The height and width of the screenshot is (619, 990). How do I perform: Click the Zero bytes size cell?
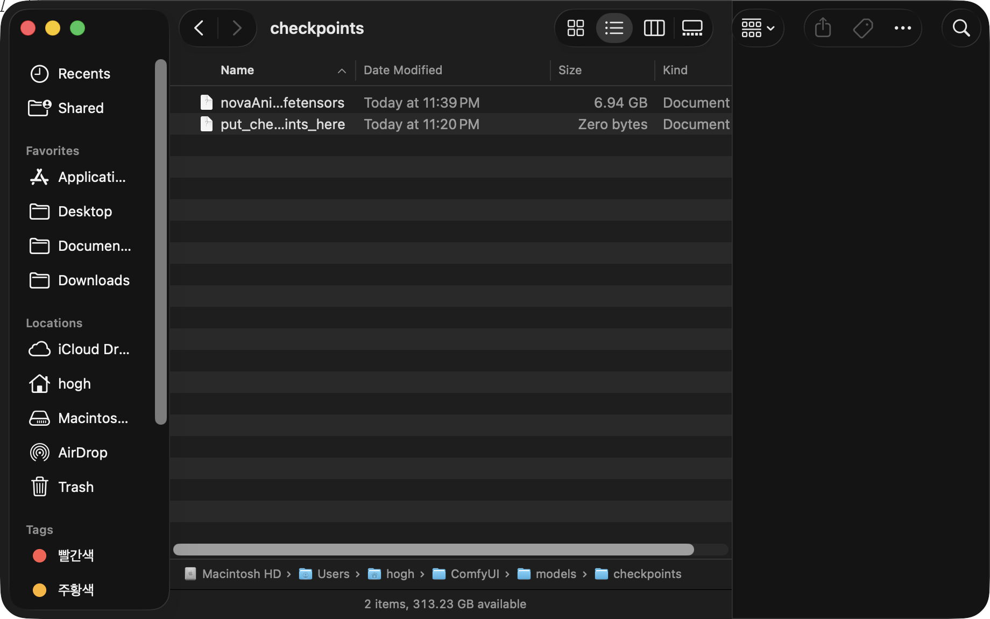tap(613, 124)
